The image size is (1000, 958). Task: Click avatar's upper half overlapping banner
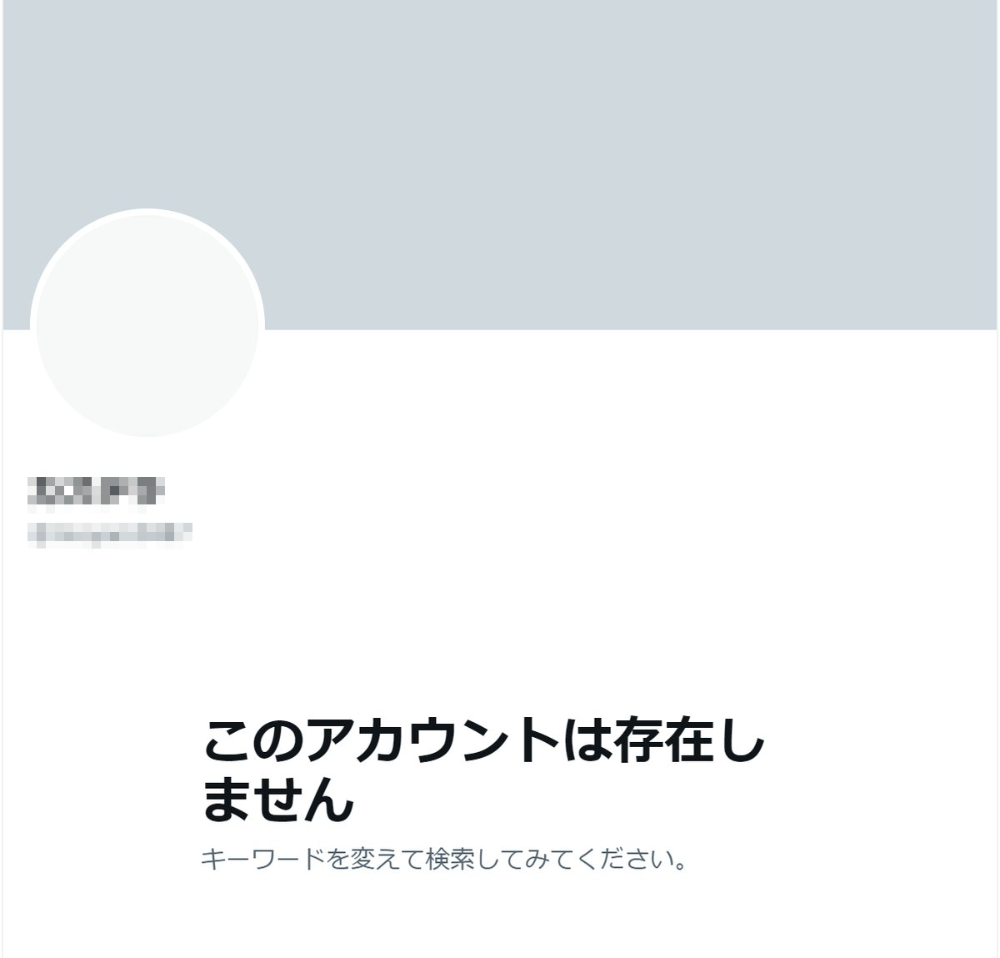pyautogui.click(x=147, y=271)
